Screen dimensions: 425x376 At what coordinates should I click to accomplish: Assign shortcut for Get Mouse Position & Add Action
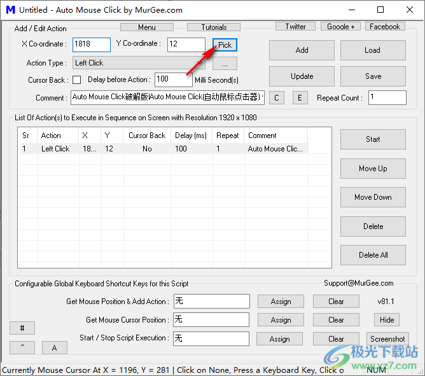[281, 302]
